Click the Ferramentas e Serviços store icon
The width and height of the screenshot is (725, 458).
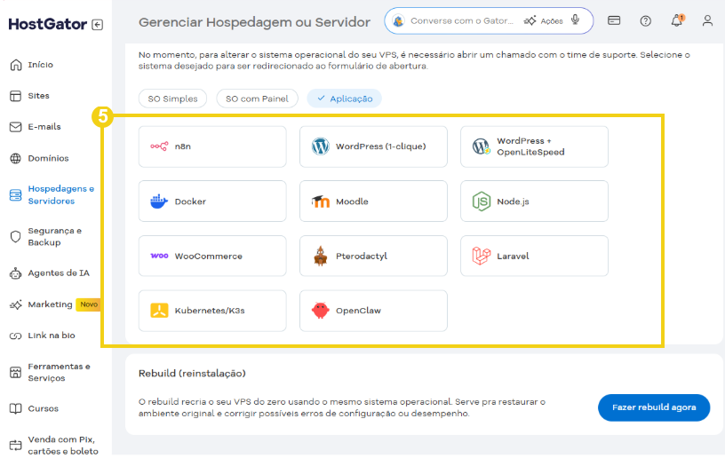[x=16, y=372]
